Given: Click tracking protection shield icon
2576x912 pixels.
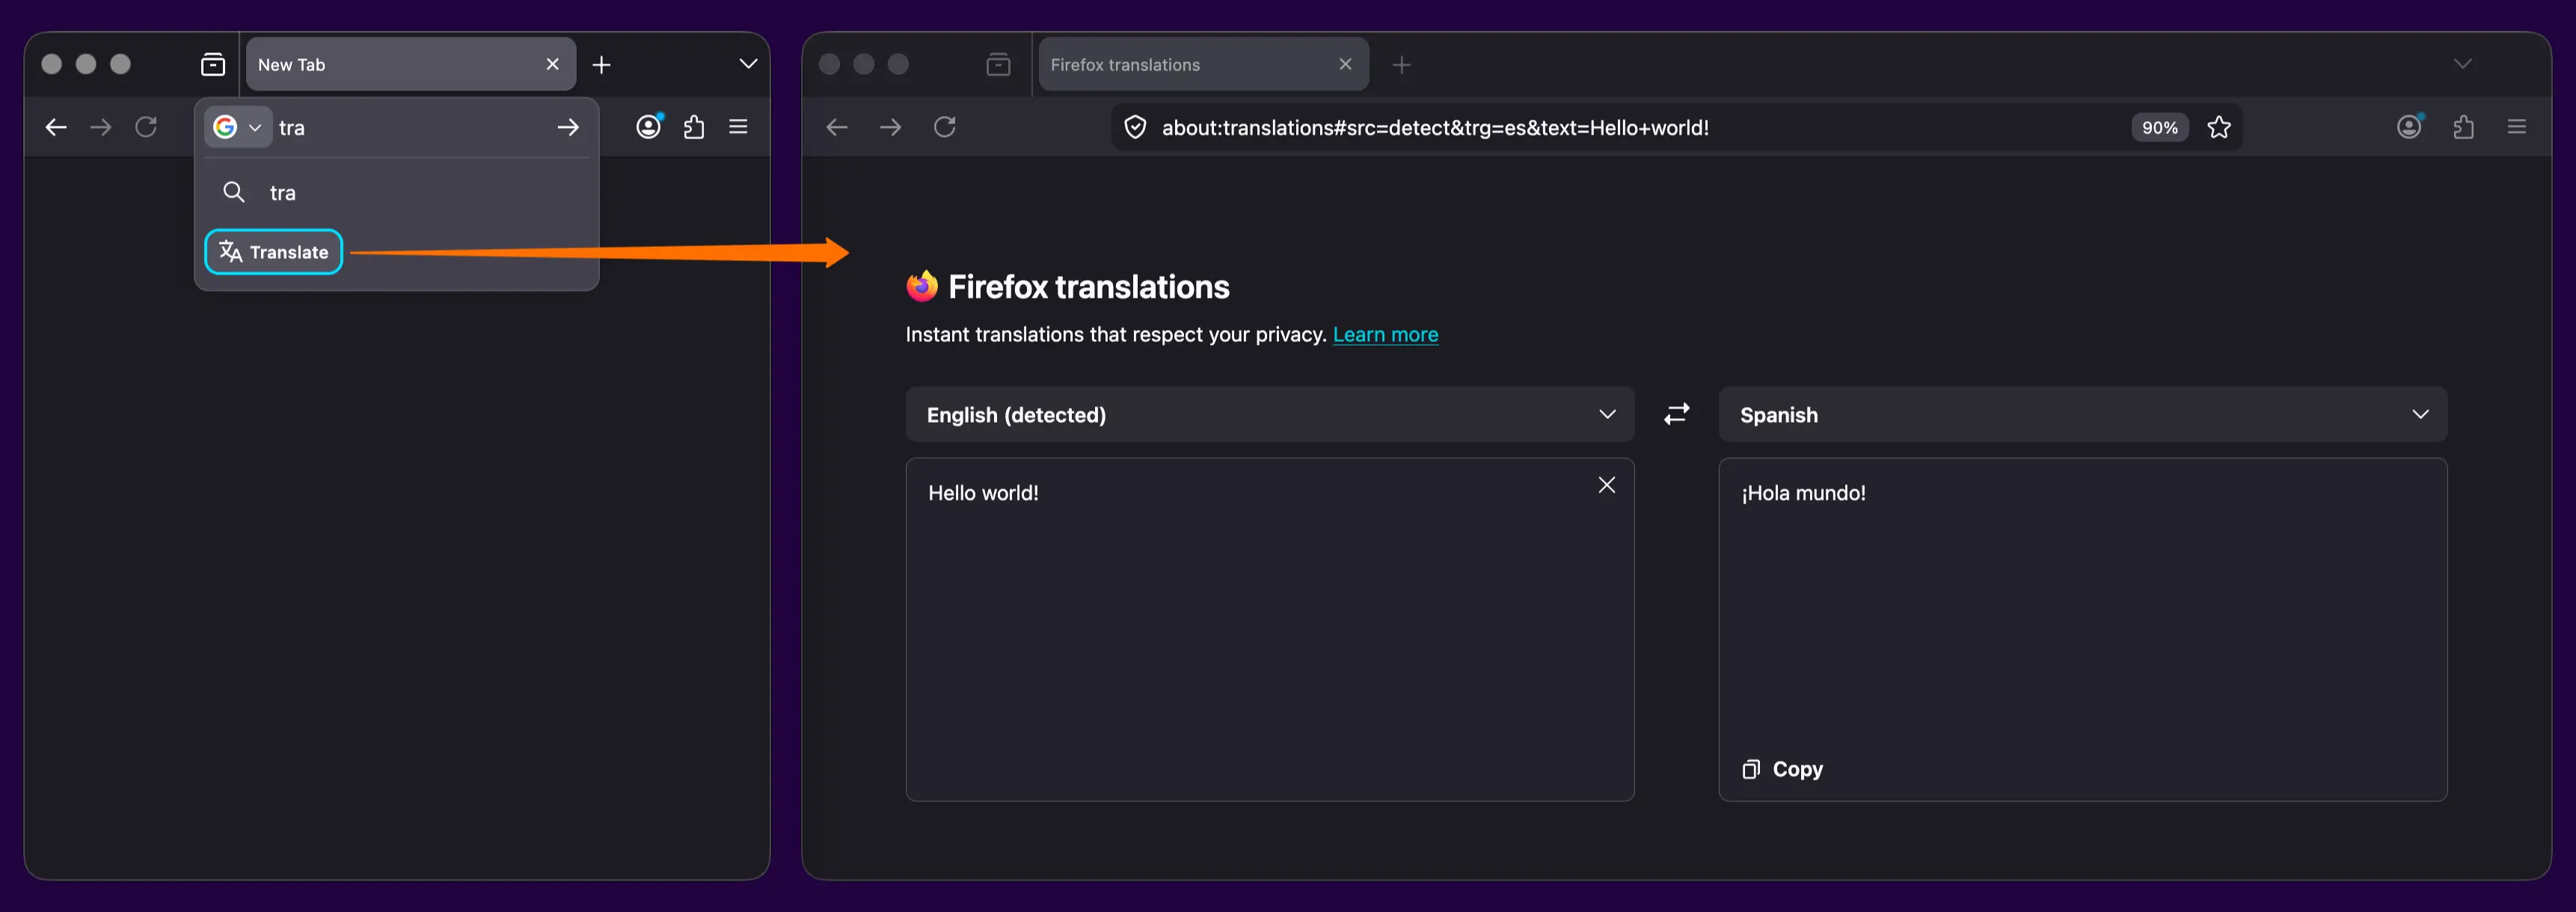Looking at the screenshot, I should click(x=1135, y=127).
